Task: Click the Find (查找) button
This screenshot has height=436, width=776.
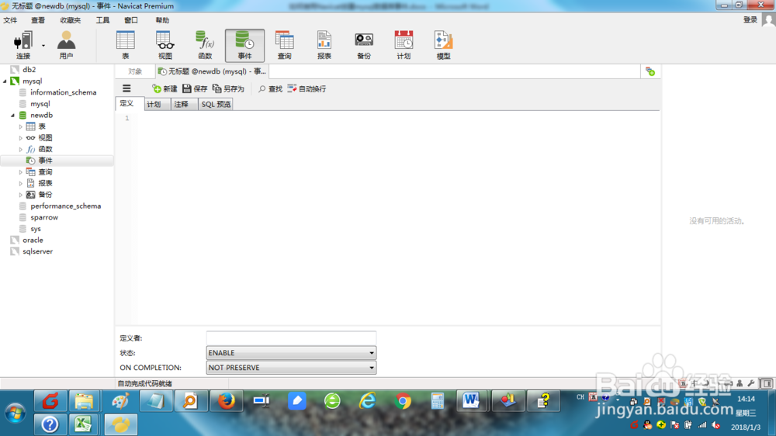Action: (x=270, y=88)
